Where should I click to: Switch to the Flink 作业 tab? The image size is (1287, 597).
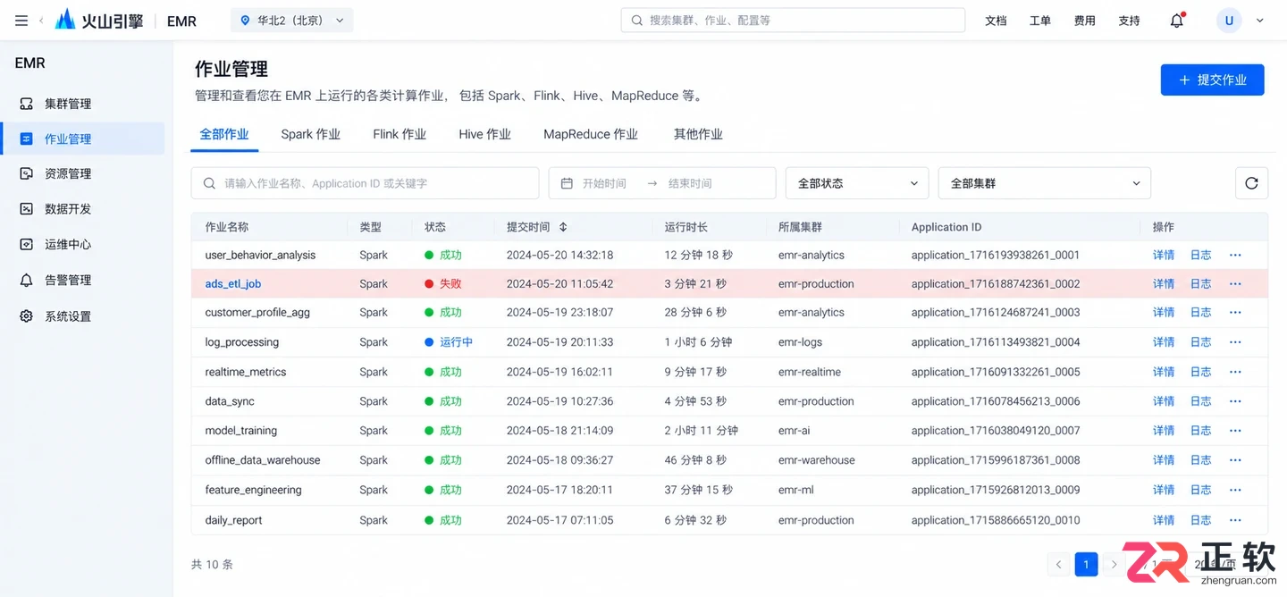point(400,134)
